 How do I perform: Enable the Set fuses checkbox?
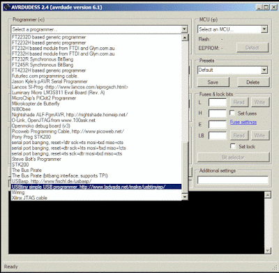[x=232, y=113]
